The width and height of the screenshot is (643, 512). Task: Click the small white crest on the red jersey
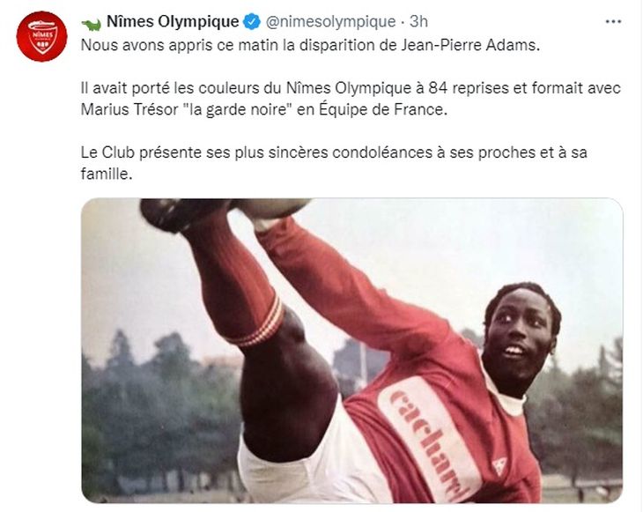(x=499, y=466)
